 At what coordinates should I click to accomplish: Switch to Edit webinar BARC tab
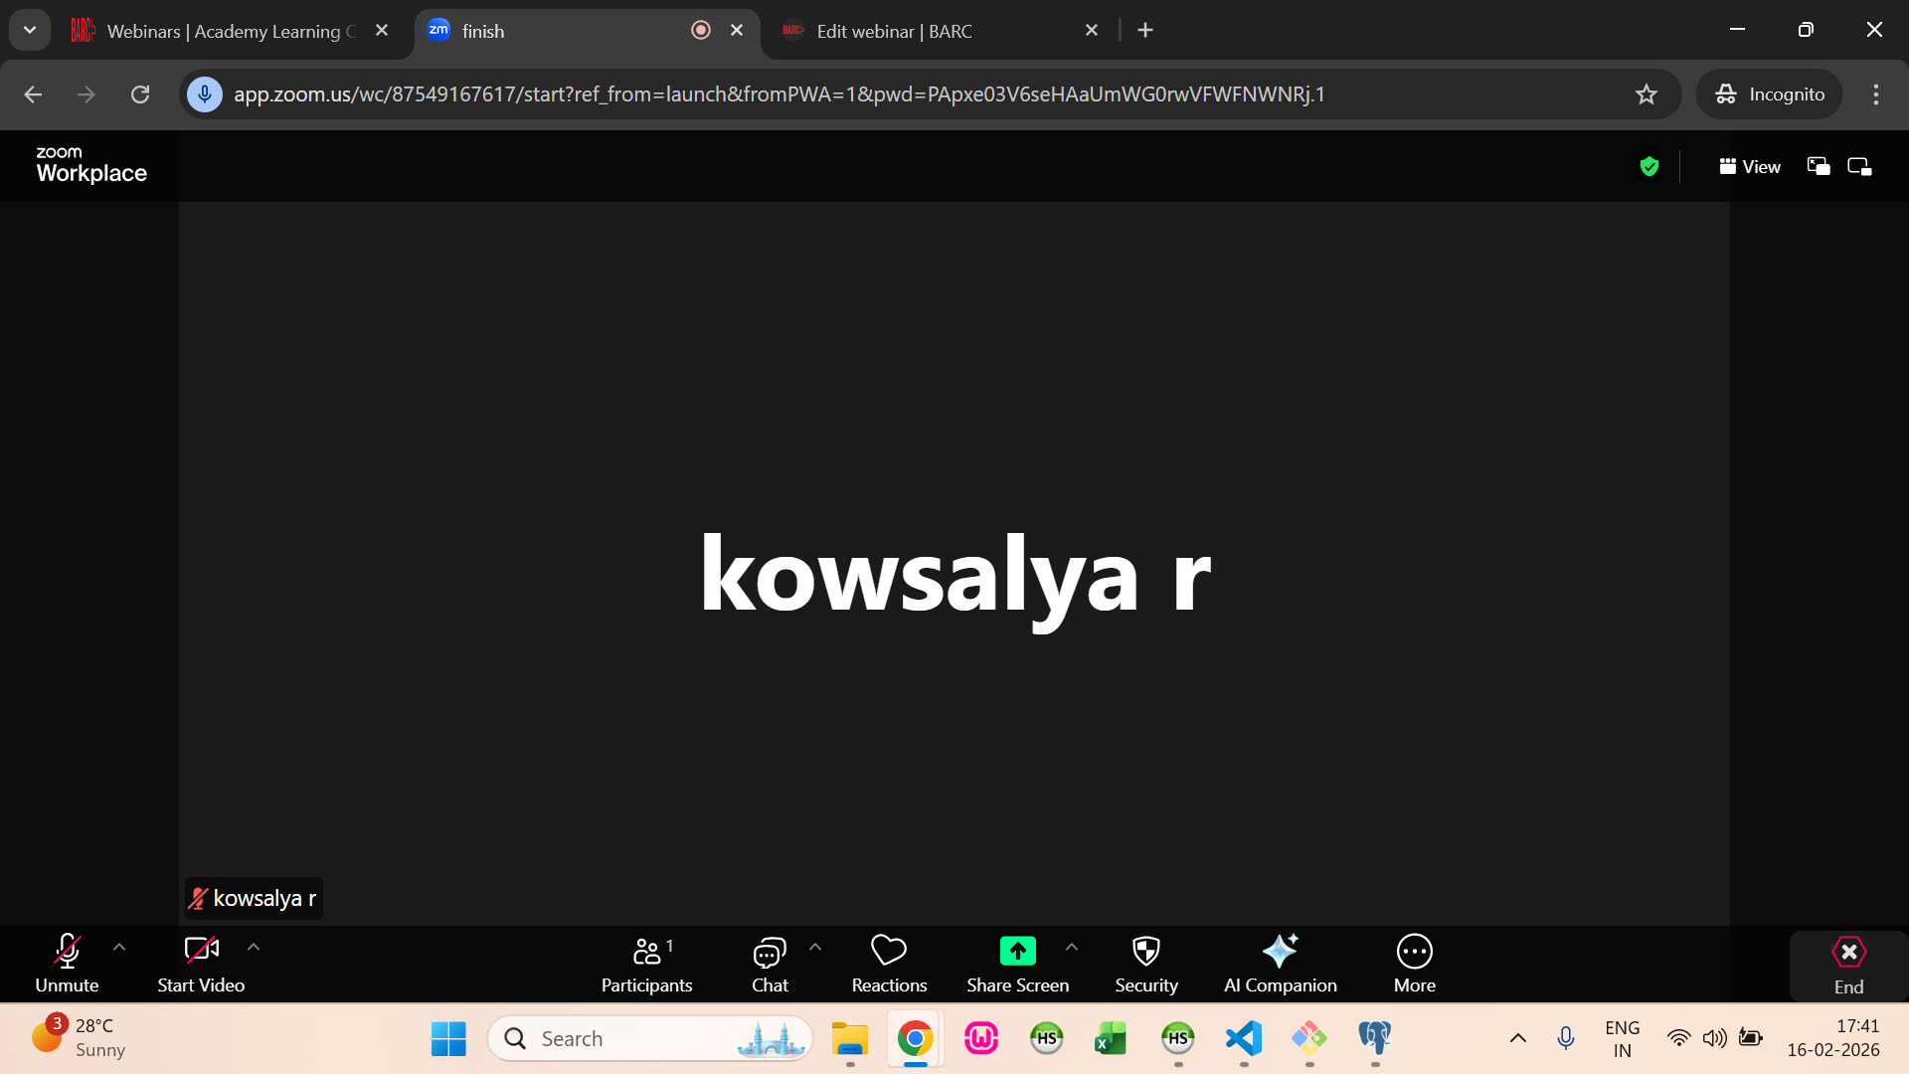[895, 31]
